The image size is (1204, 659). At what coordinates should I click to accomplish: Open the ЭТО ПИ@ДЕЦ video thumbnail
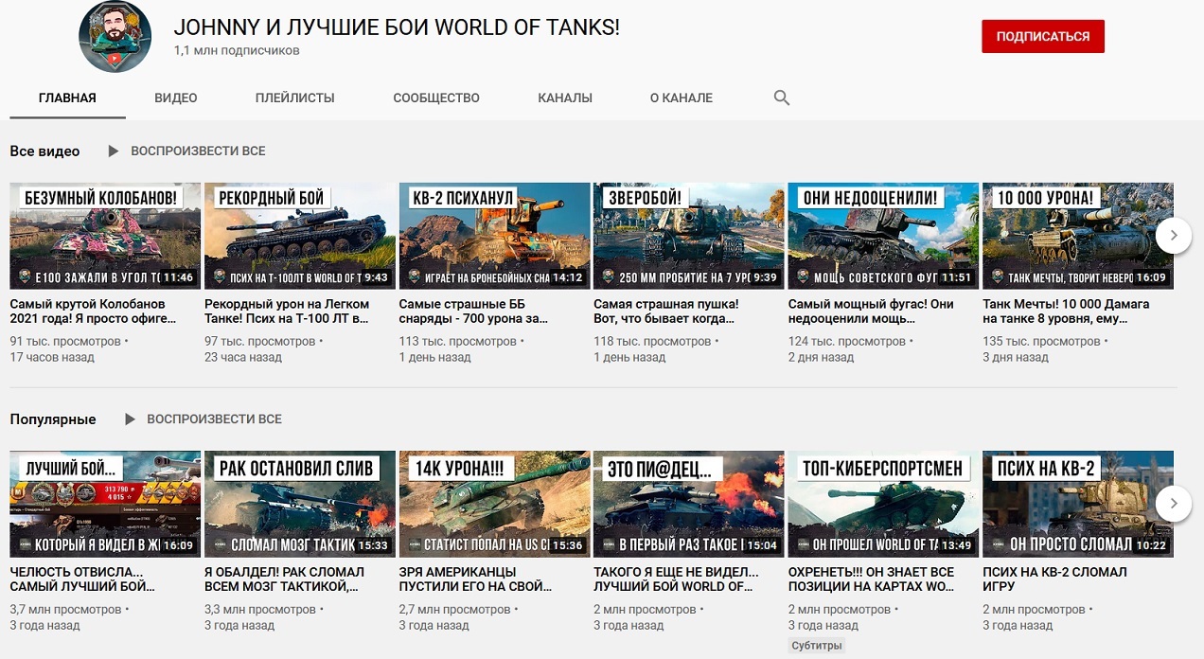[x=689, y=504]
